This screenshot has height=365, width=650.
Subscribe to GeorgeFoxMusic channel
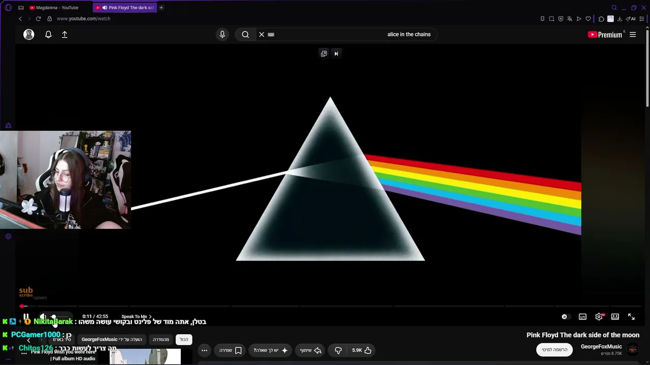(554, 350)
